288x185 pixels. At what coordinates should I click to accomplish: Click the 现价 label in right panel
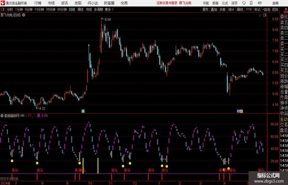click(x=284, y=76)
